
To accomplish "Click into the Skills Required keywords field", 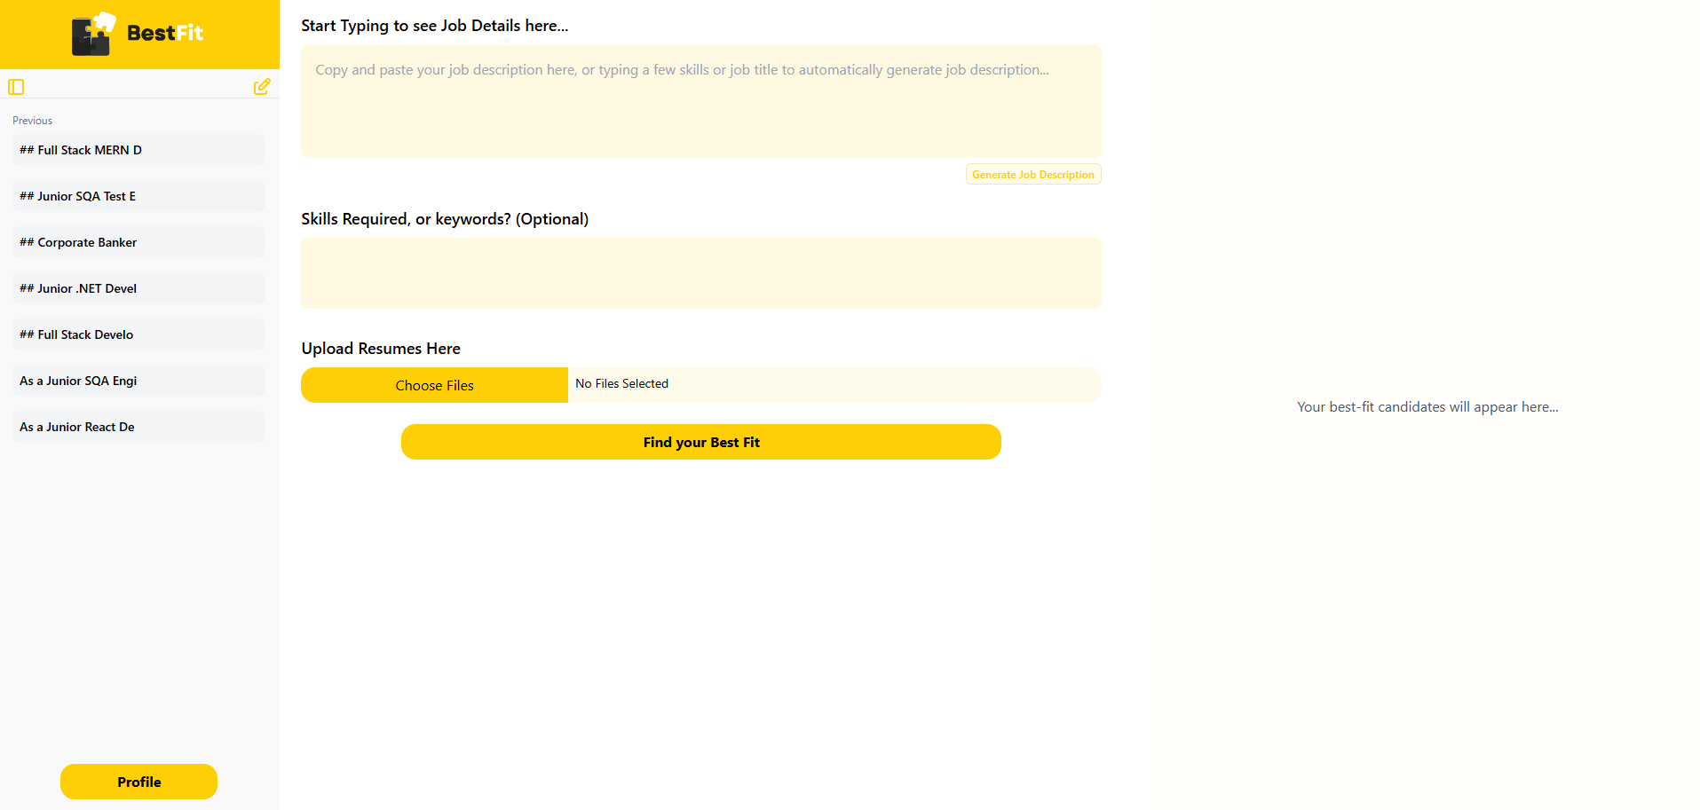I will tap(700, 273).
